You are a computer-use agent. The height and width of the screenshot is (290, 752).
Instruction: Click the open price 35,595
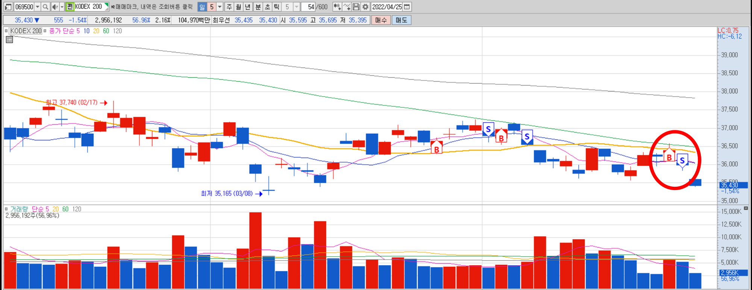pos(298,20)
